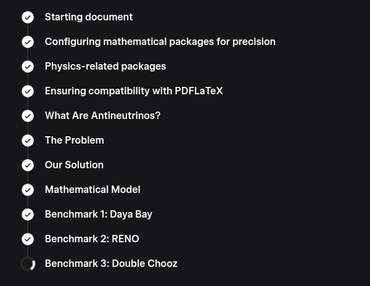Image resolution: width=370 pixels, height=286 pixels.
Task: Click the checkmark icon next to The Problem
Action: 28,141
